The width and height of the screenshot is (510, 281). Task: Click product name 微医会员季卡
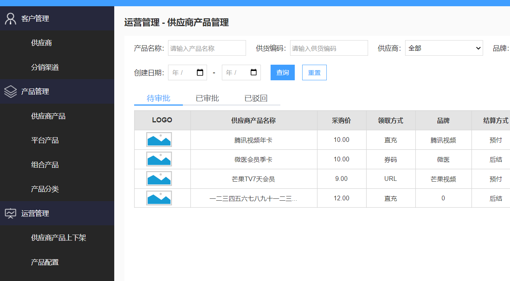(253, 159)
